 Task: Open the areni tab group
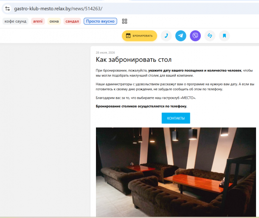pos(38,21)
